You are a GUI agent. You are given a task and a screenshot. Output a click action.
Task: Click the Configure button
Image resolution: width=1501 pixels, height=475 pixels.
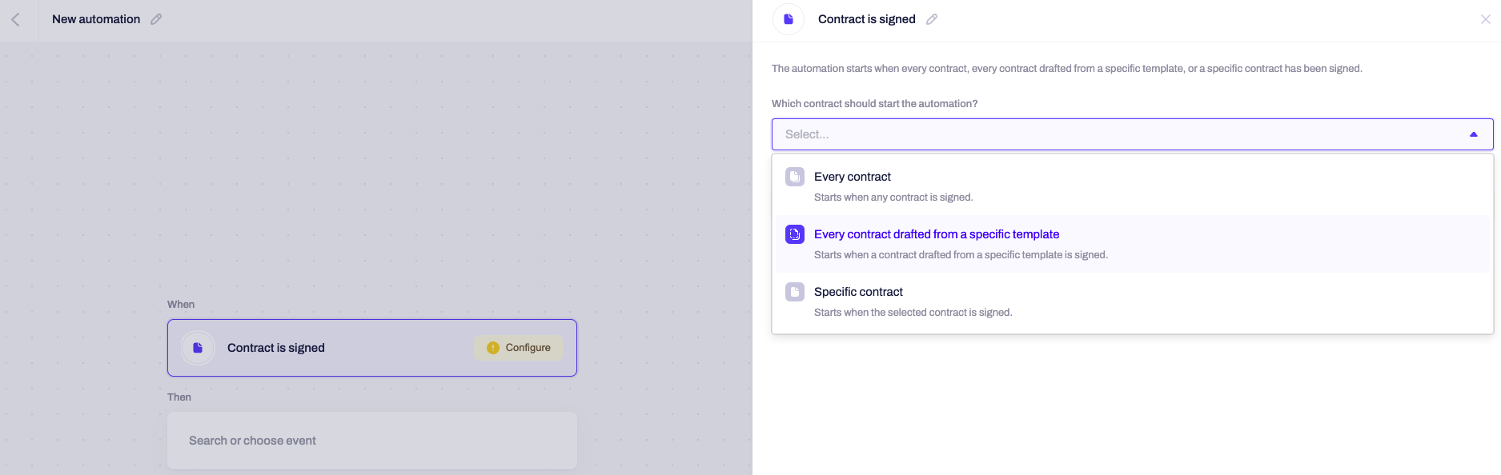(x=519, y=348)
